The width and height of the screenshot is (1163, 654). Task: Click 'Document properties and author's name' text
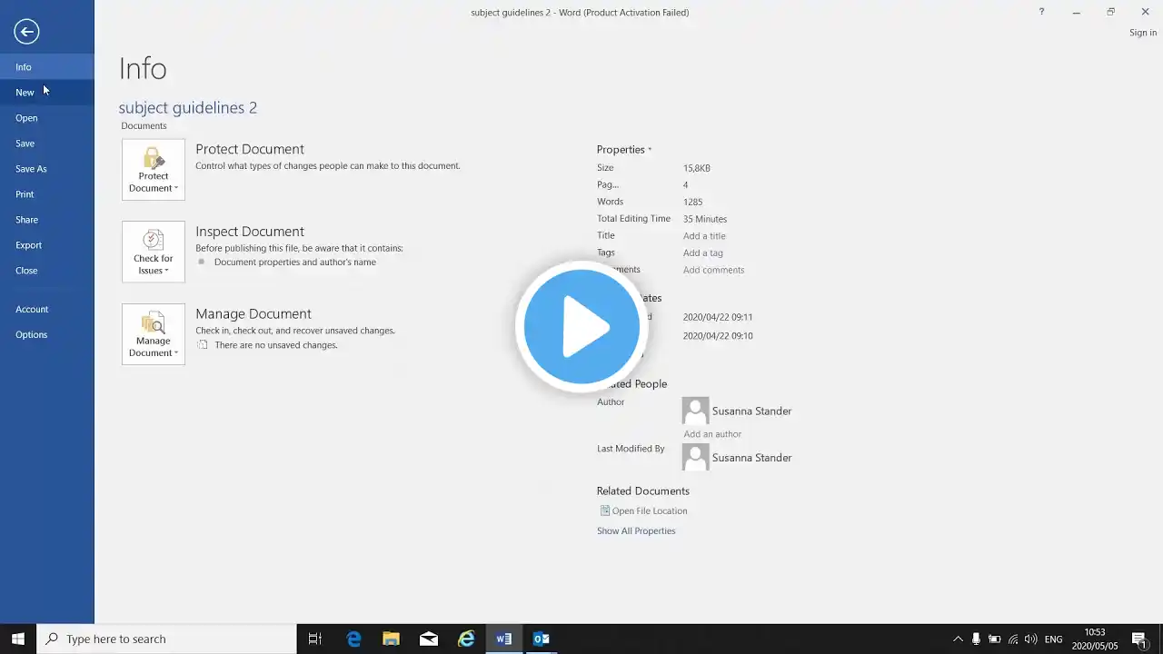295,262
